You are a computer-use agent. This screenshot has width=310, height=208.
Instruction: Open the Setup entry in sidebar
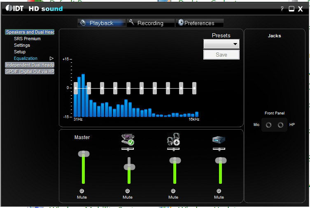click(20, 52)
